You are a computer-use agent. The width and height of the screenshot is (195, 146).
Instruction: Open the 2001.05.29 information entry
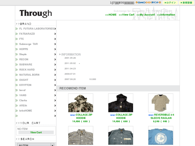(70, 58)
